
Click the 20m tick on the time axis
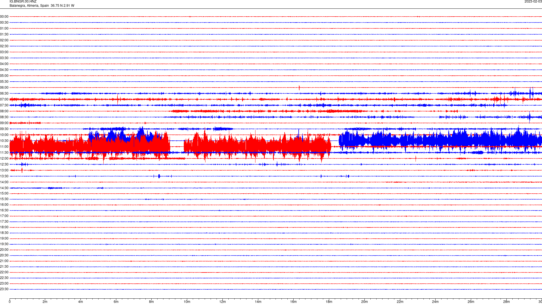point(364,302)
